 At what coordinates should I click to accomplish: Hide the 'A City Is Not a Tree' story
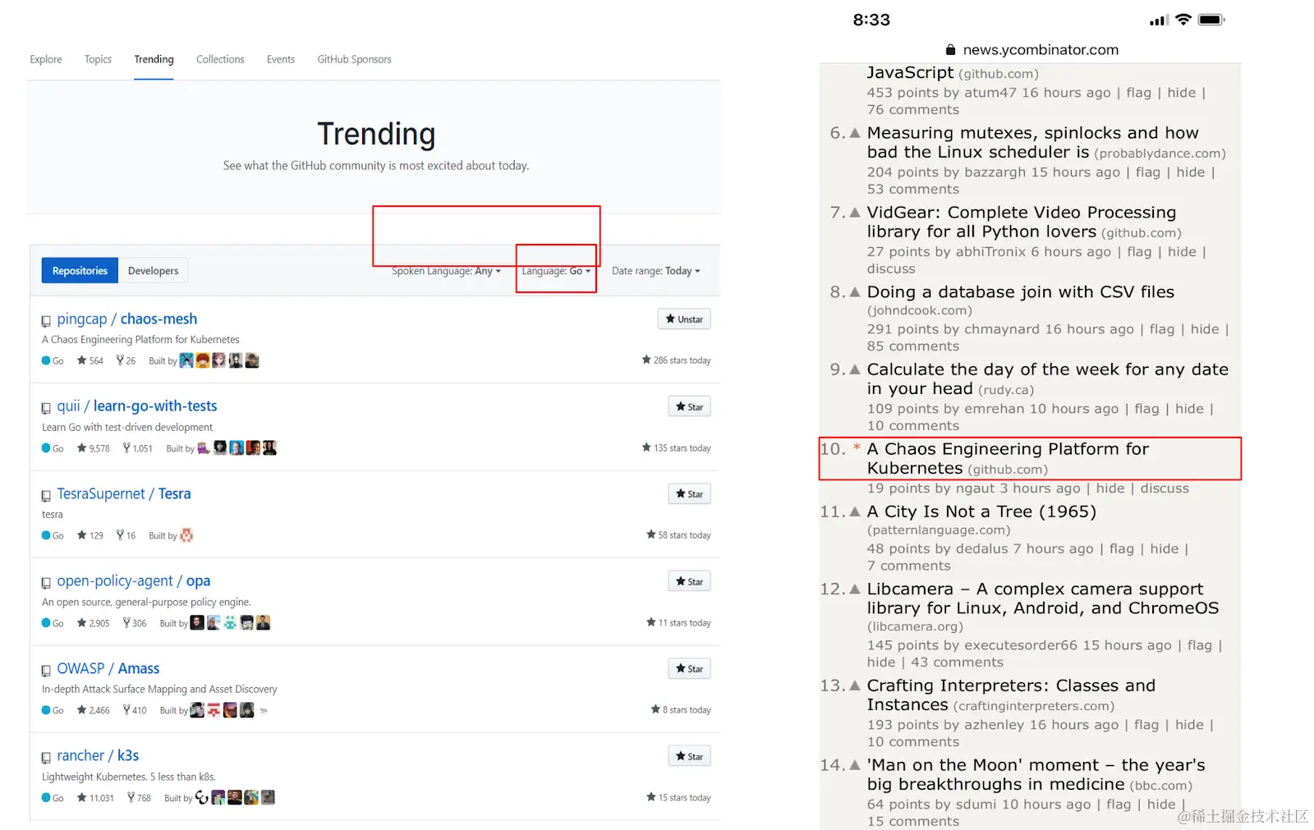tap(1165, 549)
